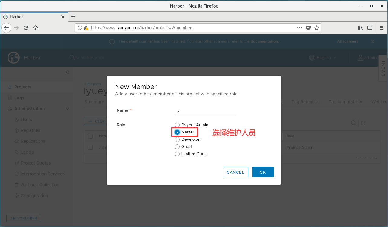Open Logs in the sidebar

coord(19,98)
